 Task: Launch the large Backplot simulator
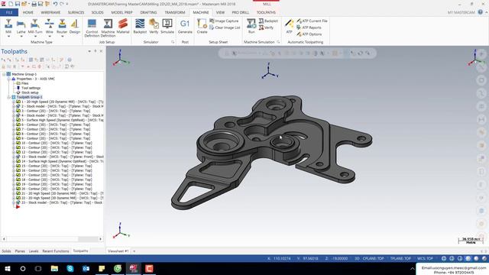[140, 26]
